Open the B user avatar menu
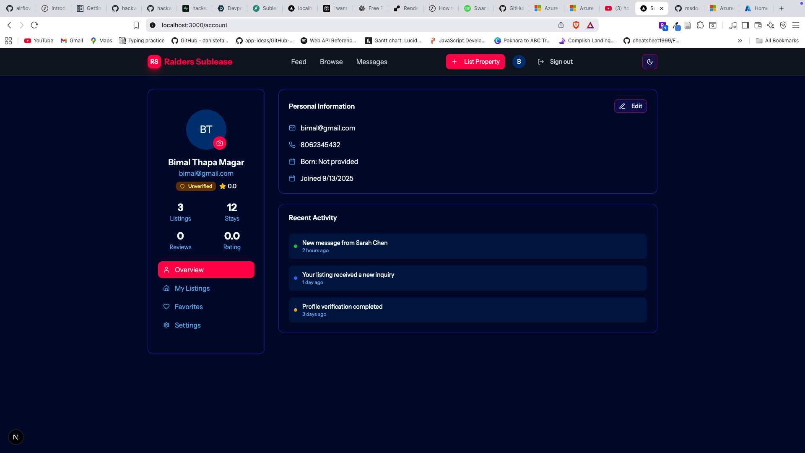The image size is (805, 453). pyautogui.click(x=519, y=62)
